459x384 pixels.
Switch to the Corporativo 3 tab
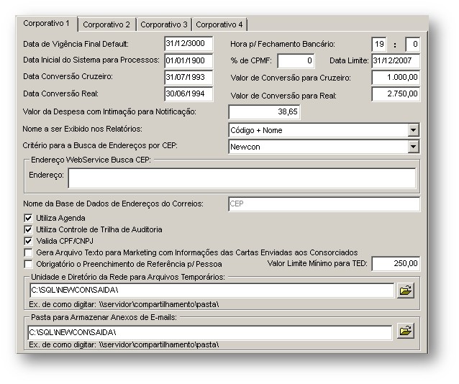pos(163,24)
